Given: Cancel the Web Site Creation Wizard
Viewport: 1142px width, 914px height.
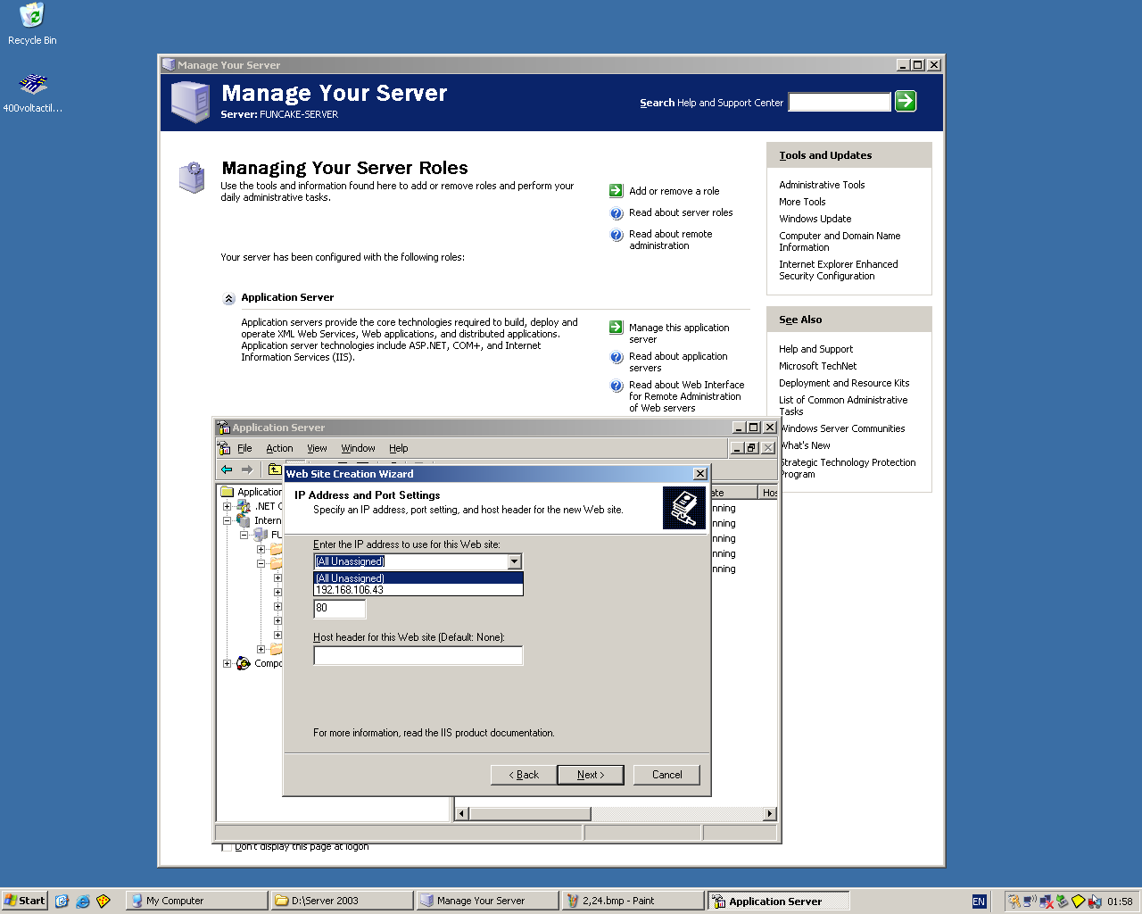Looking at the screenshot, I should [666, 775].
